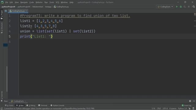This screenshot has height=110, width=196.
Task: Open the Project tool window from the left strip
Action: (2, 15)
